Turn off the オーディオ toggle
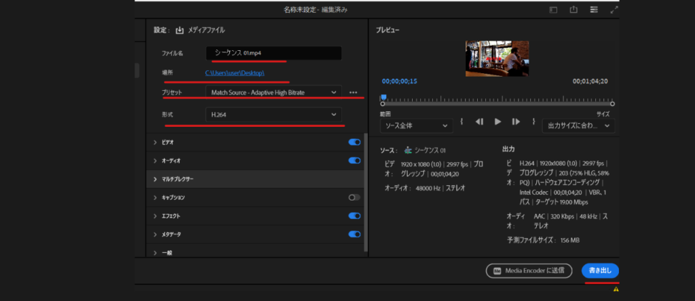The height and width of the screenshot is (301, 695). [354, 161]
